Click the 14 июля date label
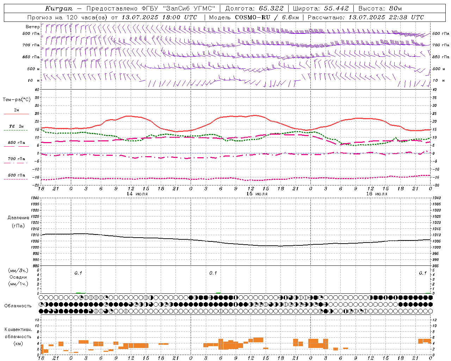 click(x=137, y=194)
